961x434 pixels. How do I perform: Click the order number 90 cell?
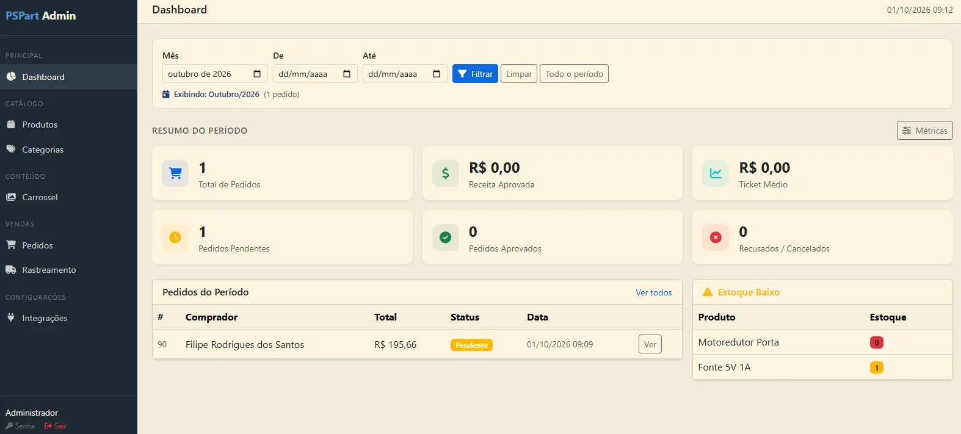click(x=162, y=345)
